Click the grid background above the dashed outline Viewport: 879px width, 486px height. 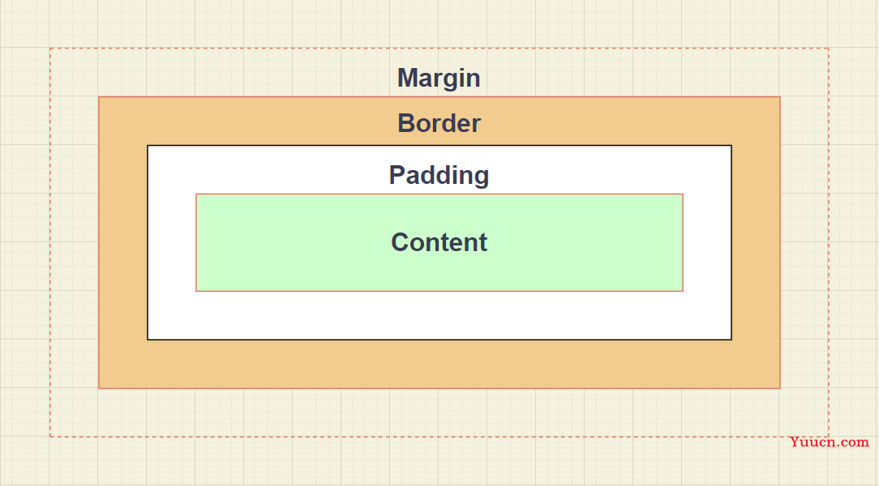[x=439, y=23]
